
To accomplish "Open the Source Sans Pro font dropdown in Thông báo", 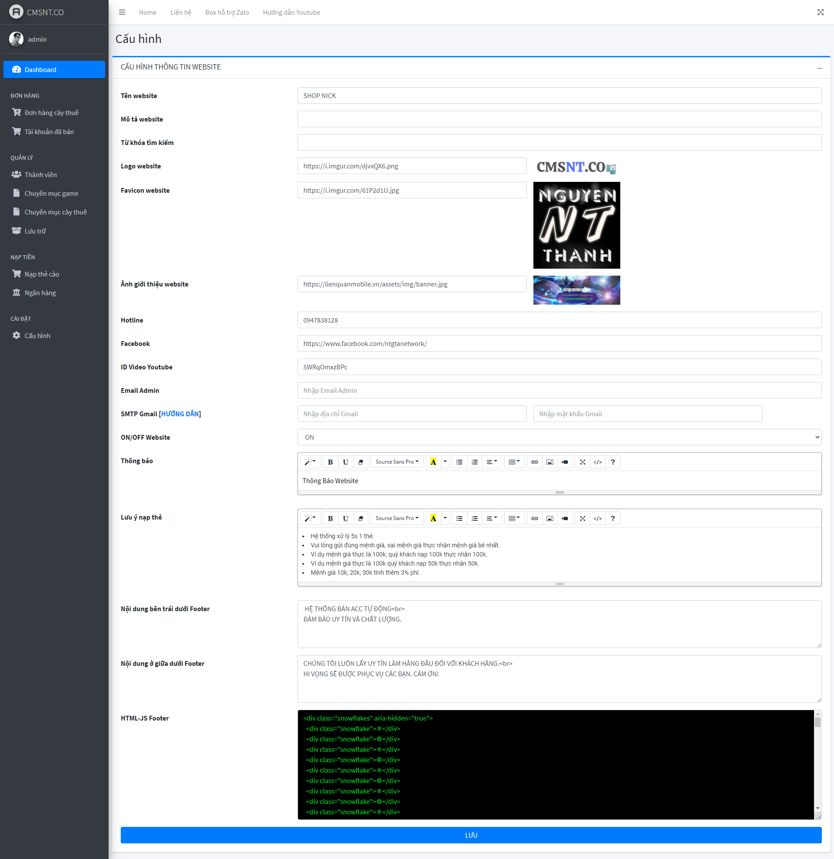I will click(397, 462).
